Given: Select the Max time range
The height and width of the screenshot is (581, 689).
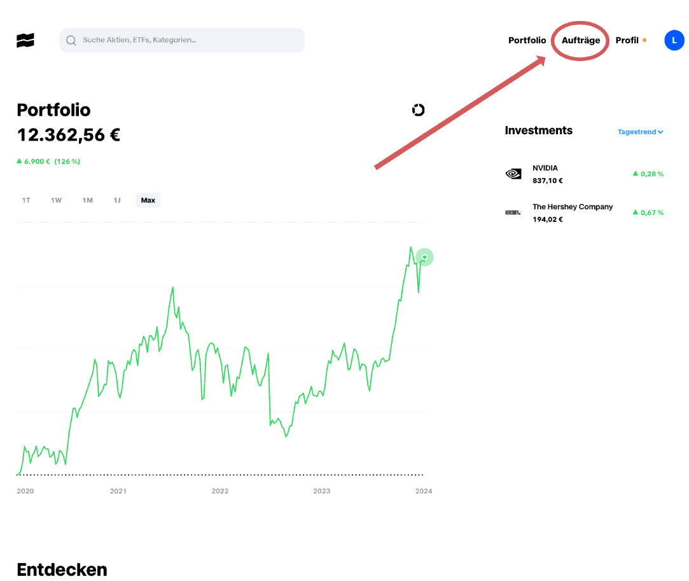Looking at the screenshot, I should point(148,200).
